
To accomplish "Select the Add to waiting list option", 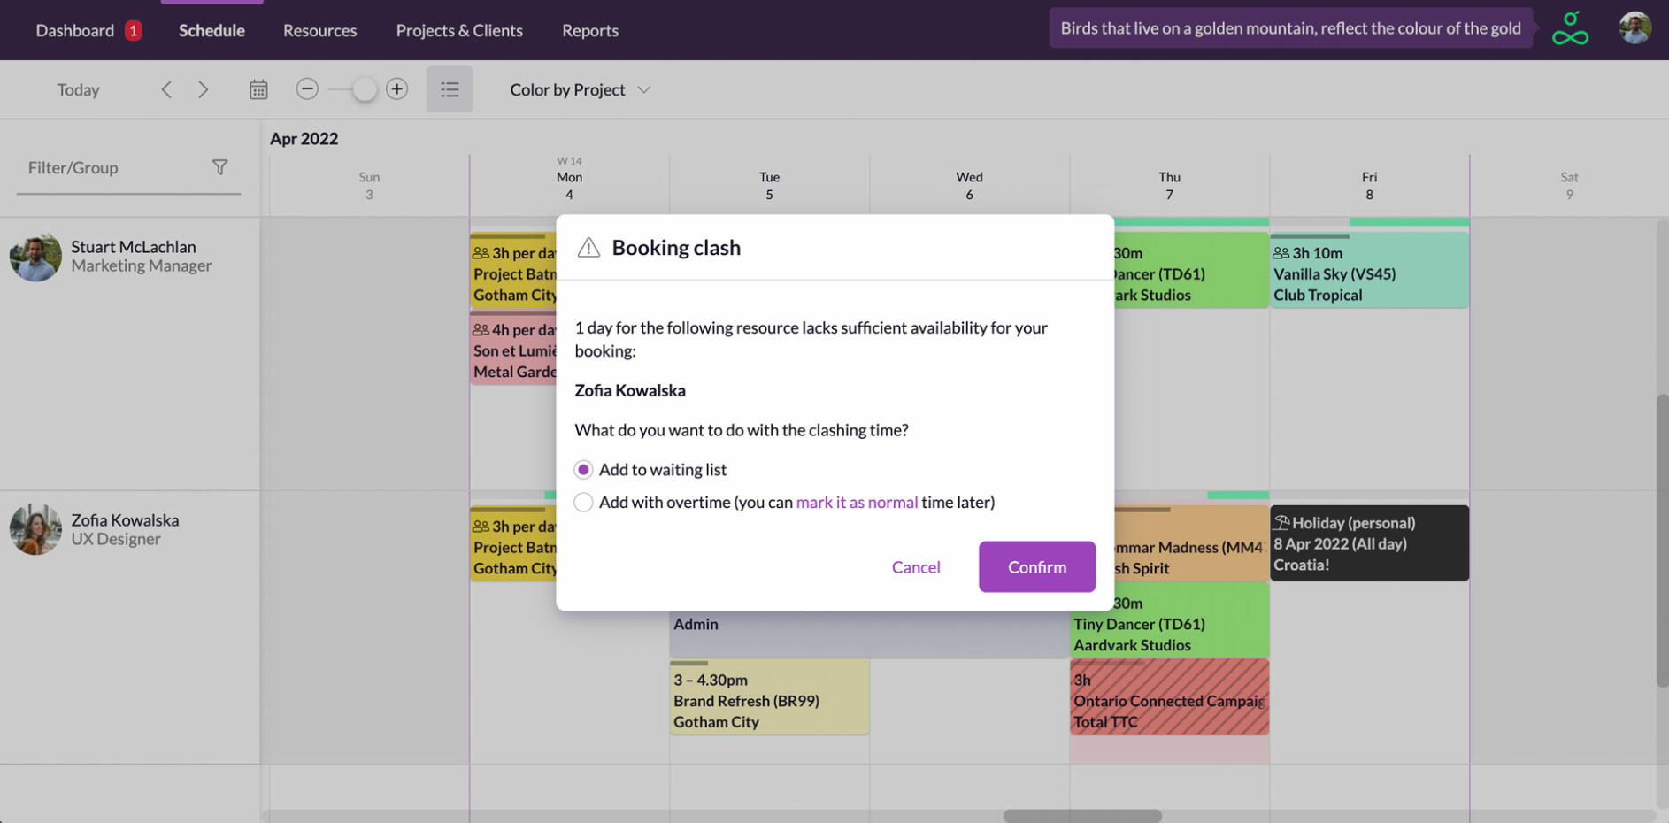I will coord(583,469).
